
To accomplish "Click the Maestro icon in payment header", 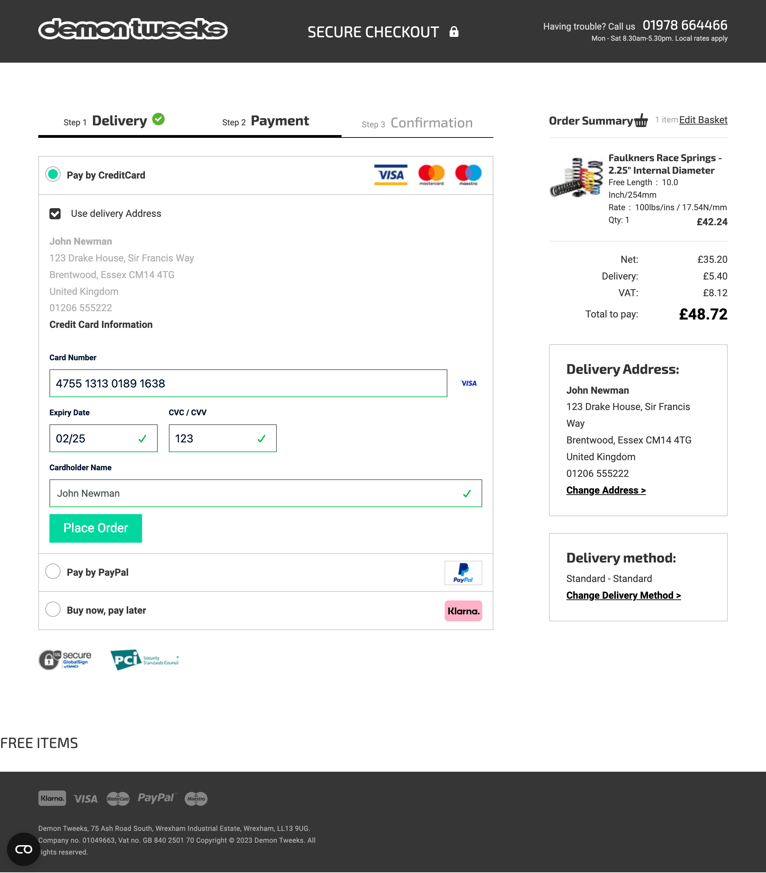I will 468,175.
